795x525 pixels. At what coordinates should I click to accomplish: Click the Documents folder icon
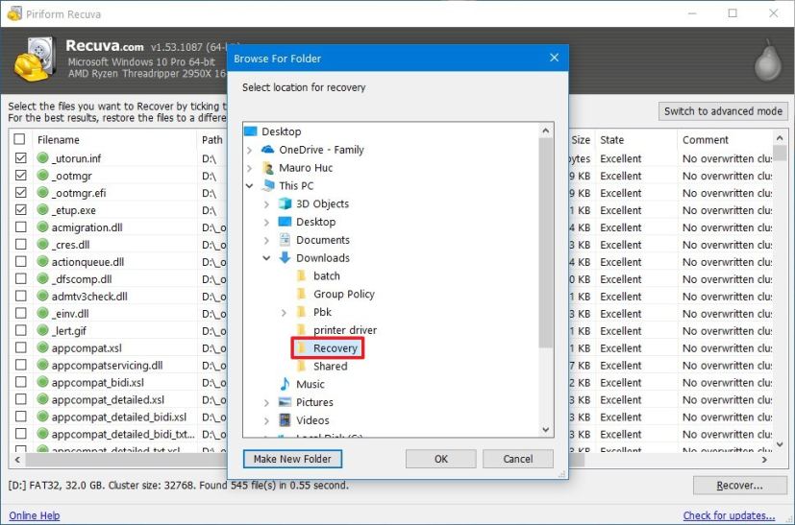point(285,239)
